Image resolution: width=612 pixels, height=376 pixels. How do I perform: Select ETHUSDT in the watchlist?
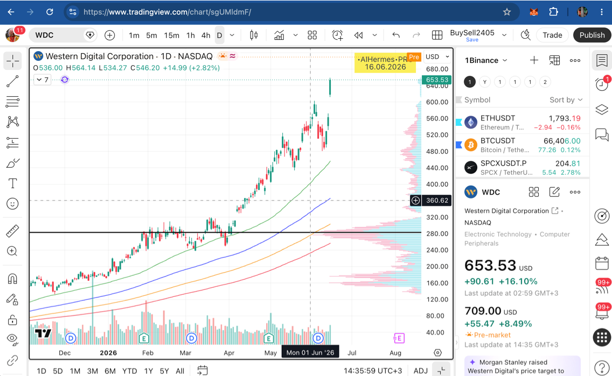tap(522, 122)
